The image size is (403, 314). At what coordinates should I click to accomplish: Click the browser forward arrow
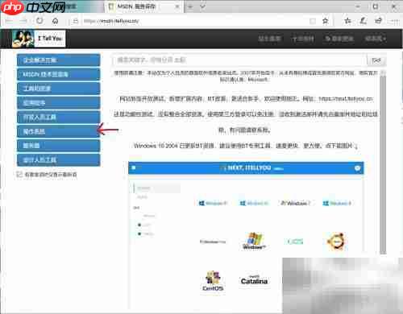(x=24, y=21)
